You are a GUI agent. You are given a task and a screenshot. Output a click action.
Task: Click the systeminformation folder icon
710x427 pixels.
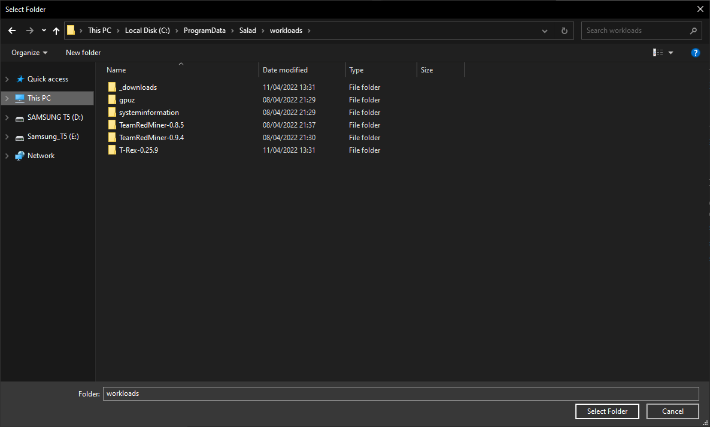(x=112, y=113)
